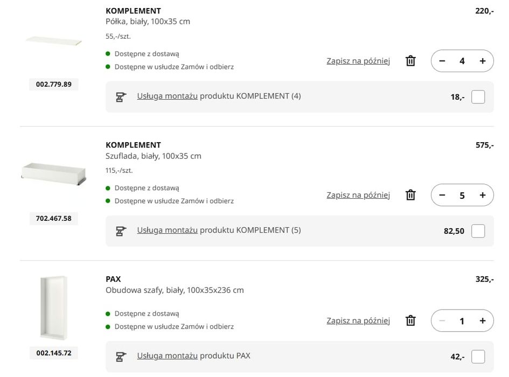
Task: View the white drawer product image
Action: click(x=53, y=175)
